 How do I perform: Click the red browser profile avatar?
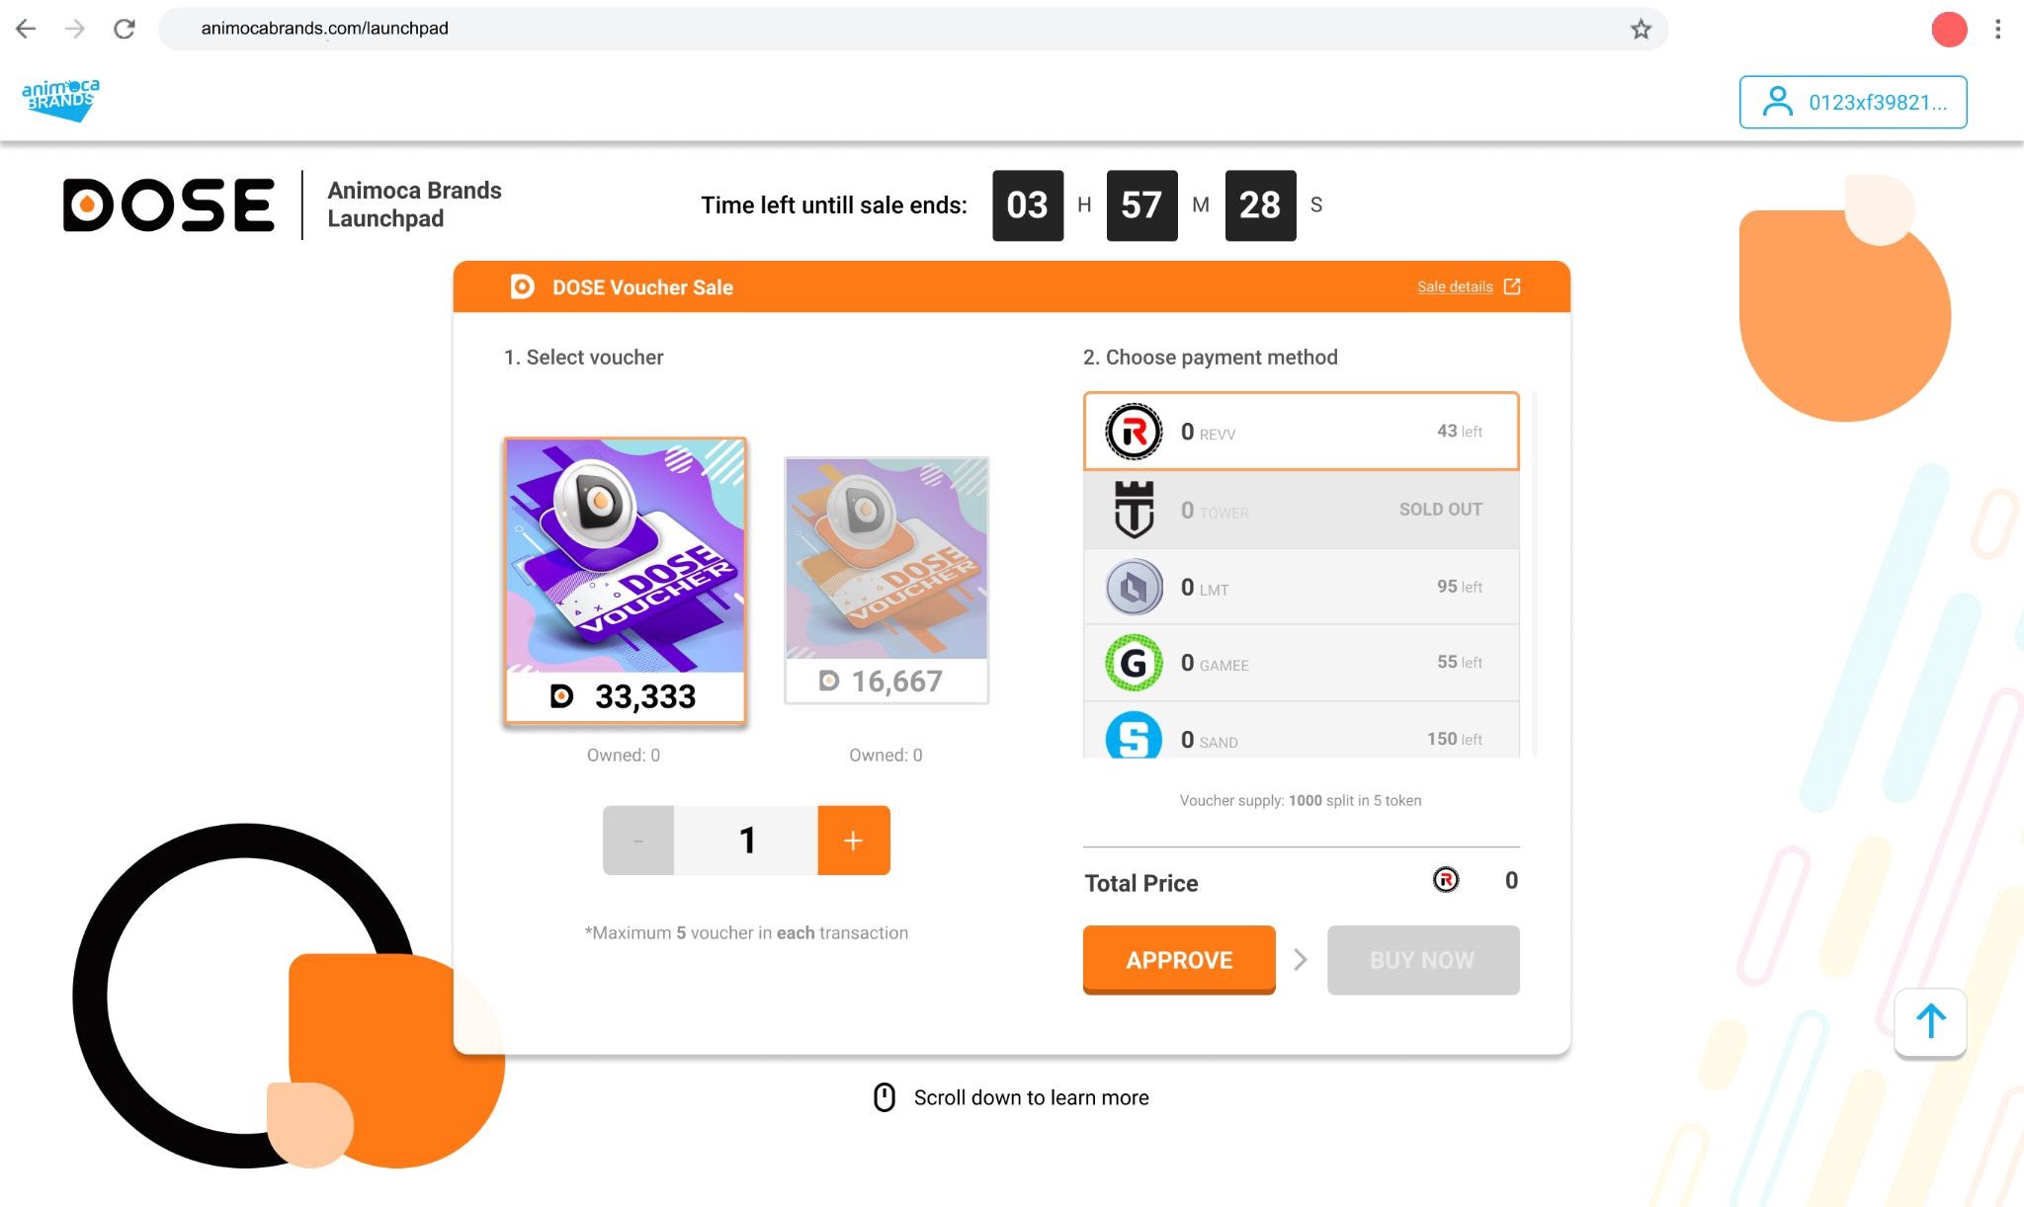(x=1949, y=29)
